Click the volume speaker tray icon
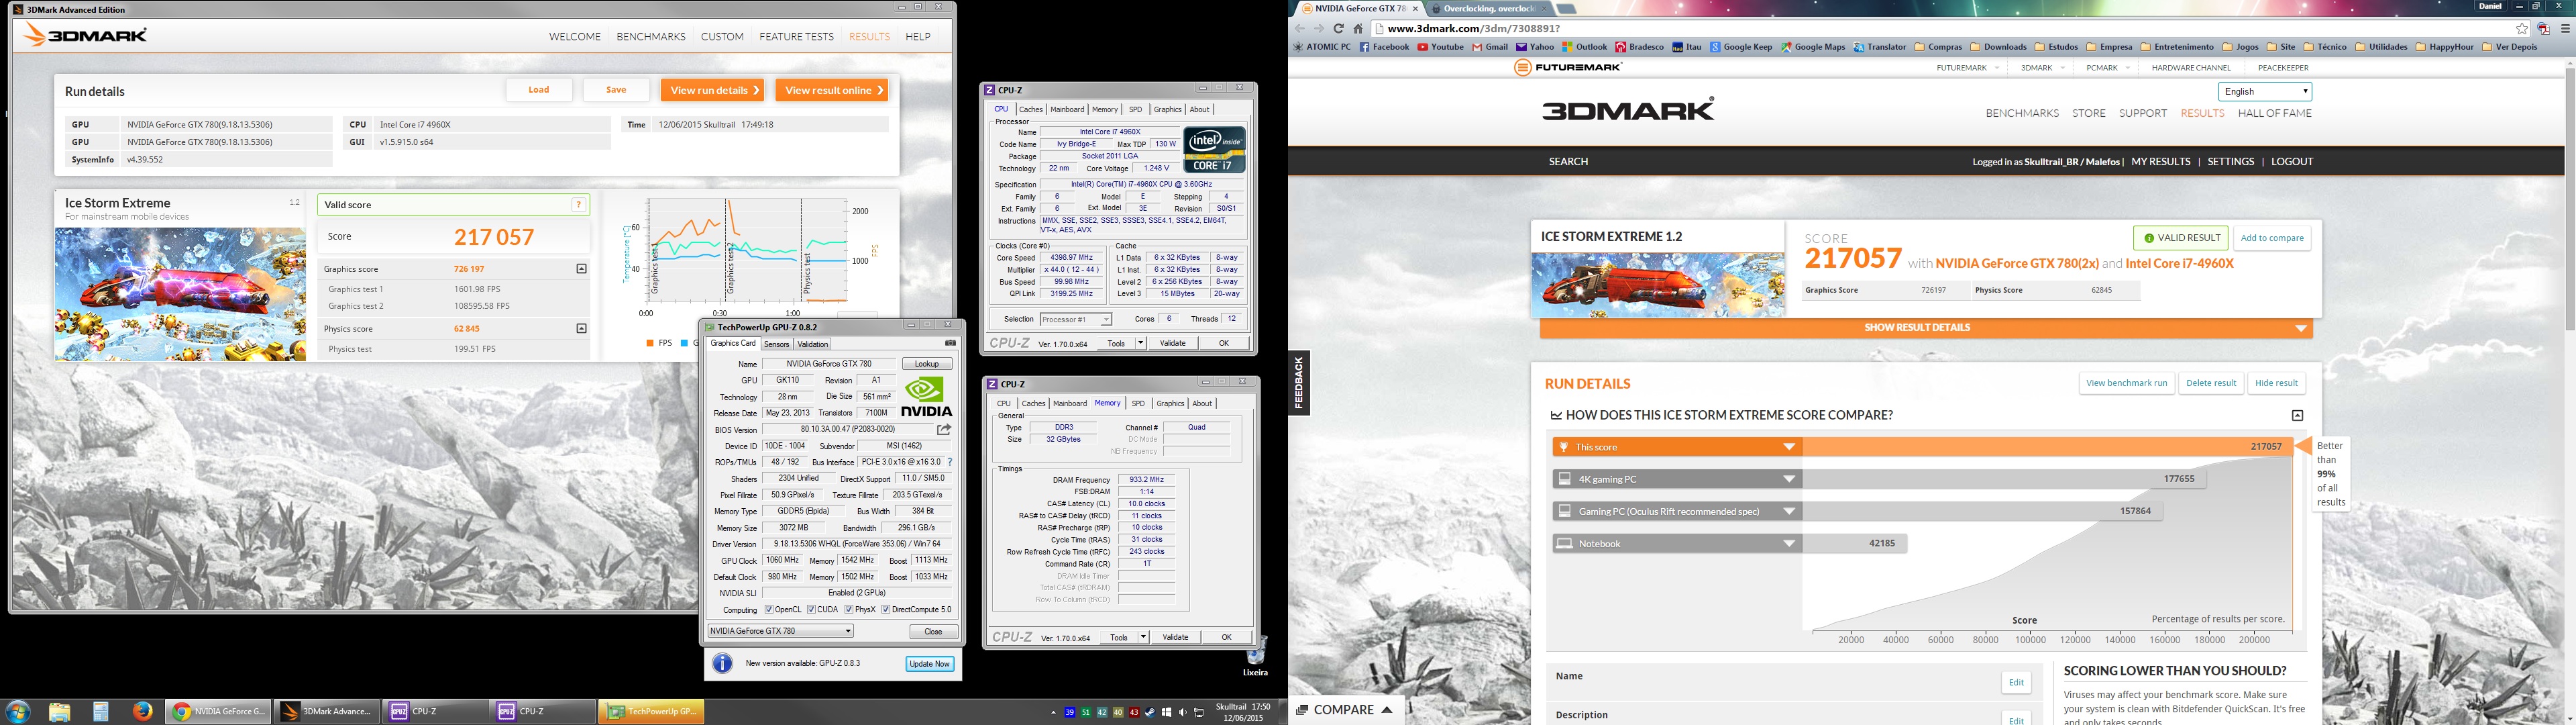The image size is (2576, 725). pos(1182,713)
